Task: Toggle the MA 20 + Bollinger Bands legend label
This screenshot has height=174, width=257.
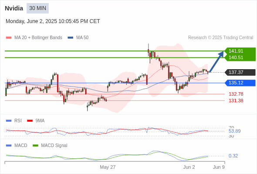Action: point(38,38)
